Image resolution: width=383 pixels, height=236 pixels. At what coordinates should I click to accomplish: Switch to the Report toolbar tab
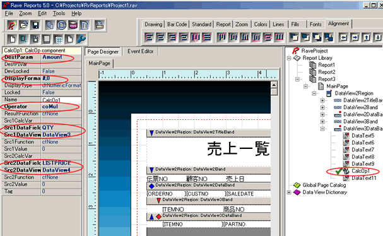[223, 25]
